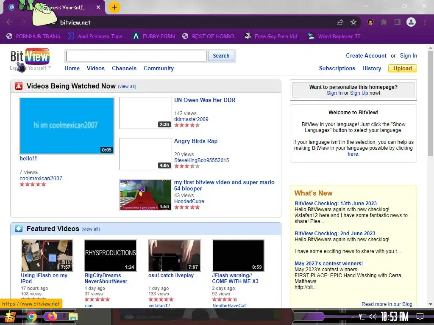Toggle the browser side panel icon
This screenshot has height=325, width=434.
click(x=398, y=22)
